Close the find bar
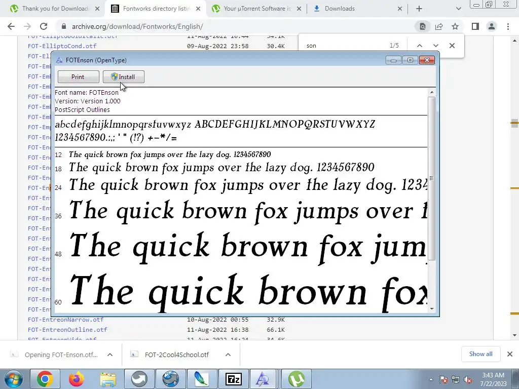The width and height of the screenshot is (519, 389). pyautogui.click(x=452, y=46)
